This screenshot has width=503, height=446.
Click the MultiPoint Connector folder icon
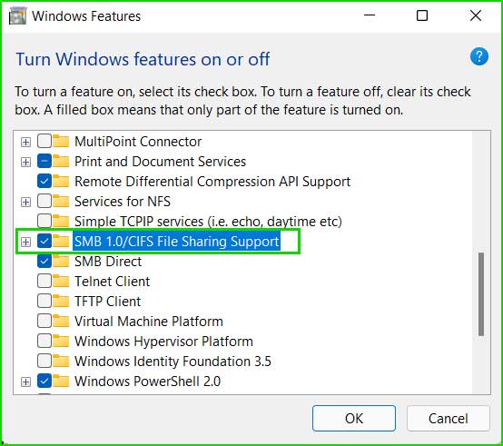pos(61,142)
